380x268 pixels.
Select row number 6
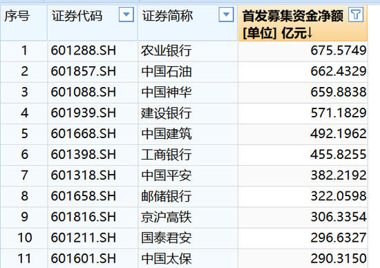tap(24, 155)
